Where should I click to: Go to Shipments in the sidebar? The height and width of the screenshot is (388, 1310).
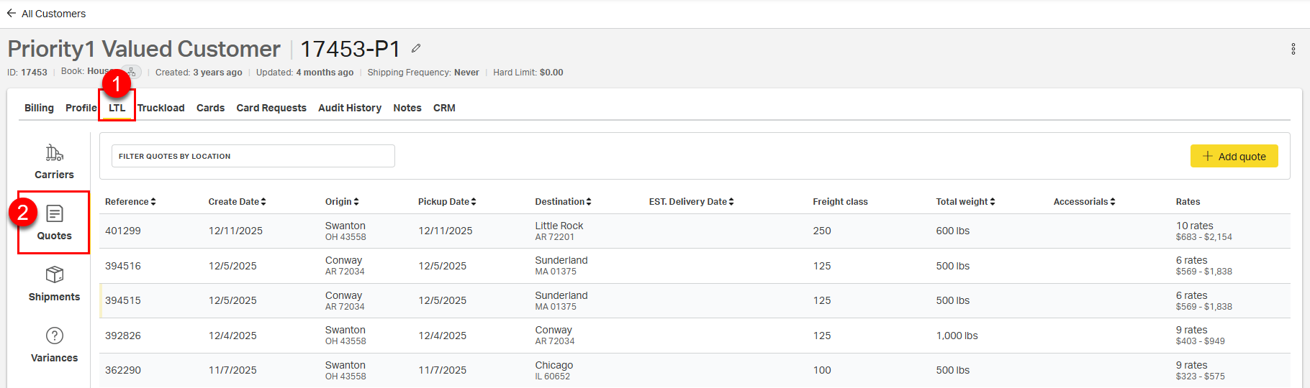click(x=54, y=284)
